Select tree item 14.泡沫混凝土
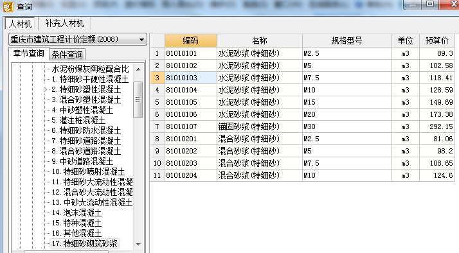Viewport: 459px width, 253px height. tap(76, 213)
